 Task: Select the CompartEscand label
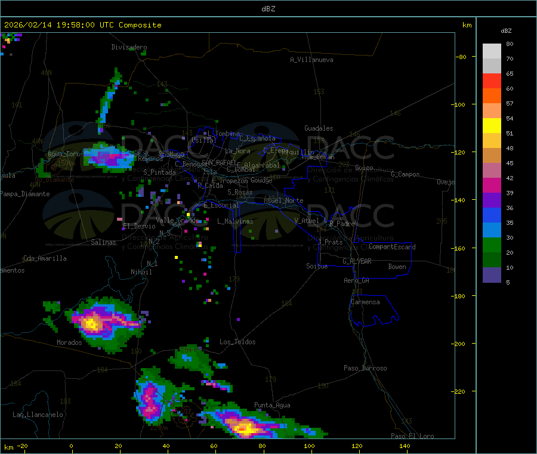(x=392, y=247)
